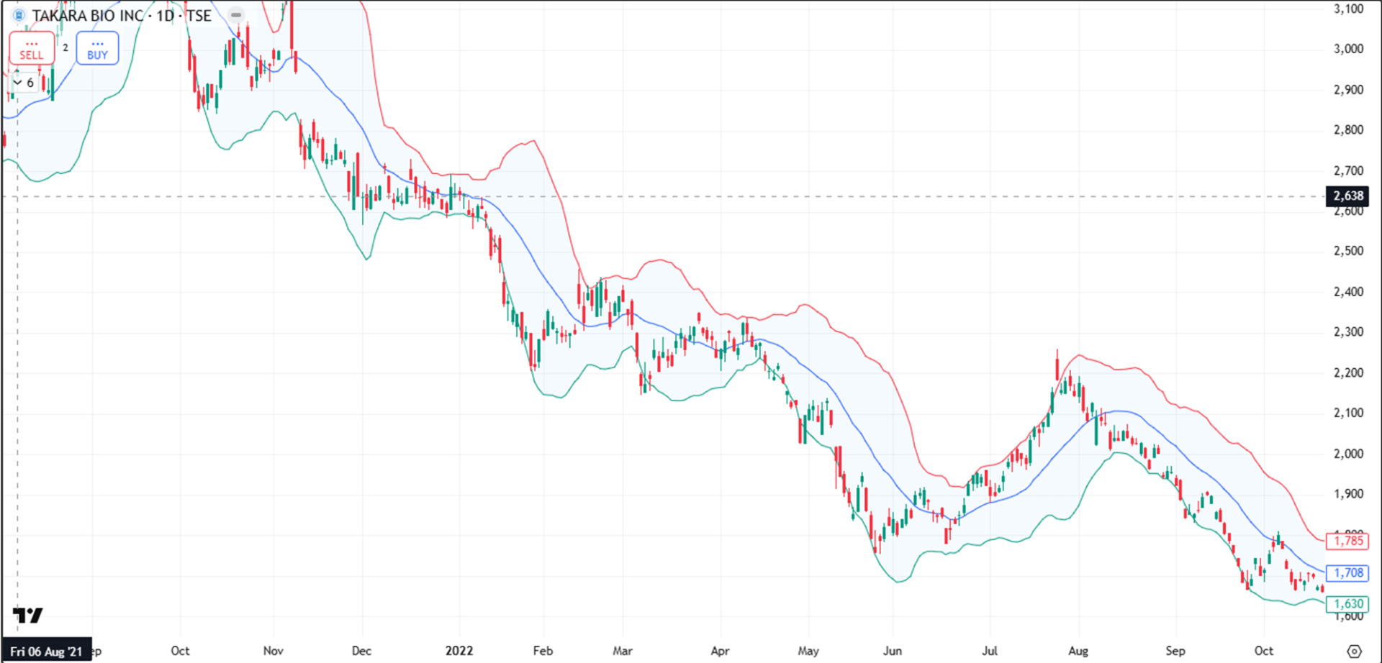
Task: Click the quantity value 2 between SELL and BUY
Action: pyautogui.click(x=66, y=47)
